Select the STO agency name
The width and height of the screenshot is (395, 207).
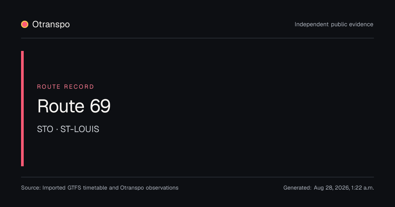pos(45,129)
